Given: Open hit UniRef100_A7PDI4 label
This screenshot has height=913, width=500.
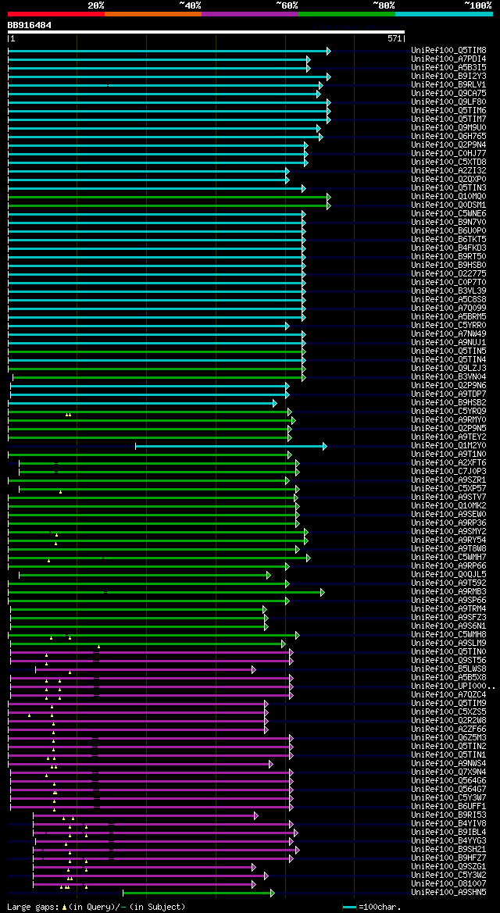Looking at the screenshot, I should tap(448, 59).
